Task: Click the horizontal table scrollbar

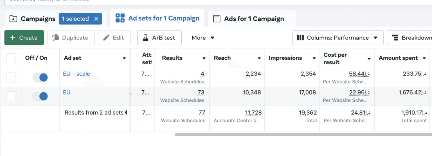Action: tap(281, 135)
